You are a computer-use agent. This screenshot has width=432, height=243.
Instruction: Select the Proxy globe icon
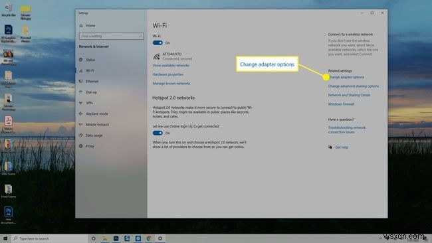(x=80, y=146)
